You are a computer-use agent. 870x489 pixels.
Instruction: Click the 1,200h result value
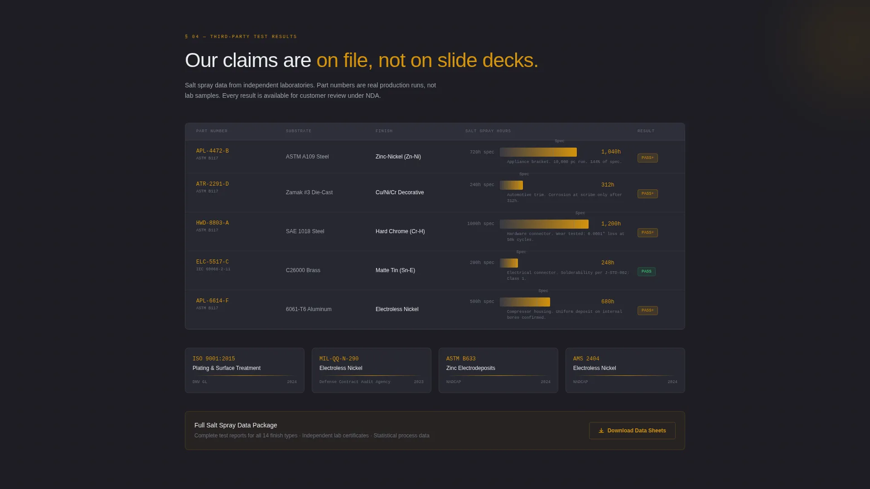tap(611, 224)
